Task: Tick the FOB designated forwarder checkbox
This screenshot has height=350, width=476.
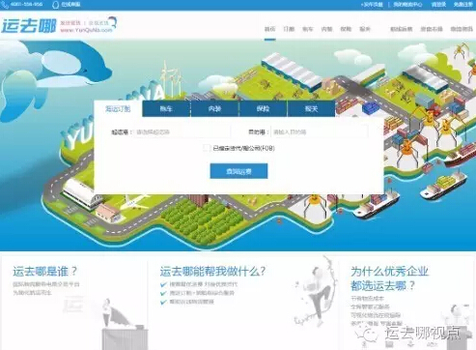Action: pos(207,148)
